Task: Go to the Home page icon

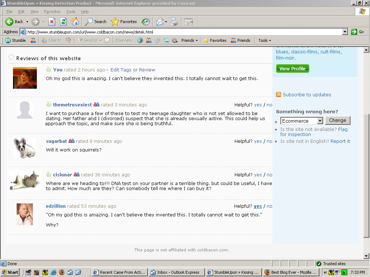Action: point(75,22)
